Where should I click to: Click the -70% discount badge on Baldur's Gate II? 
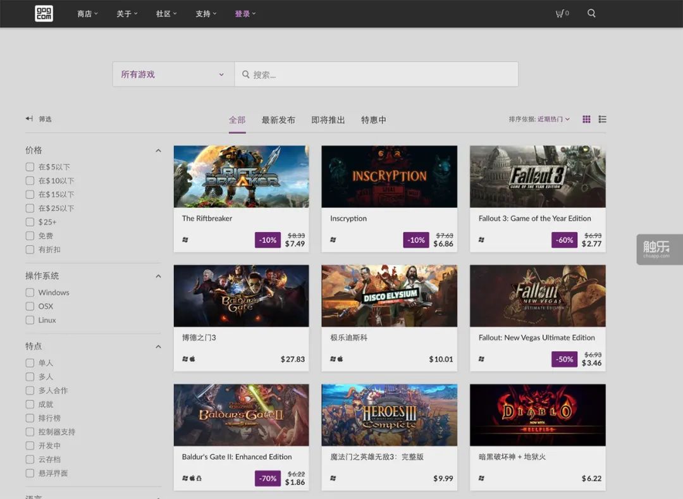click(x=268, y=478)
